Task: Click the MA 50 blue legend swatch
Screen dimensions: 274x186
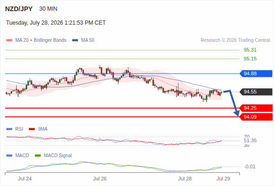Action: (75, 40)
